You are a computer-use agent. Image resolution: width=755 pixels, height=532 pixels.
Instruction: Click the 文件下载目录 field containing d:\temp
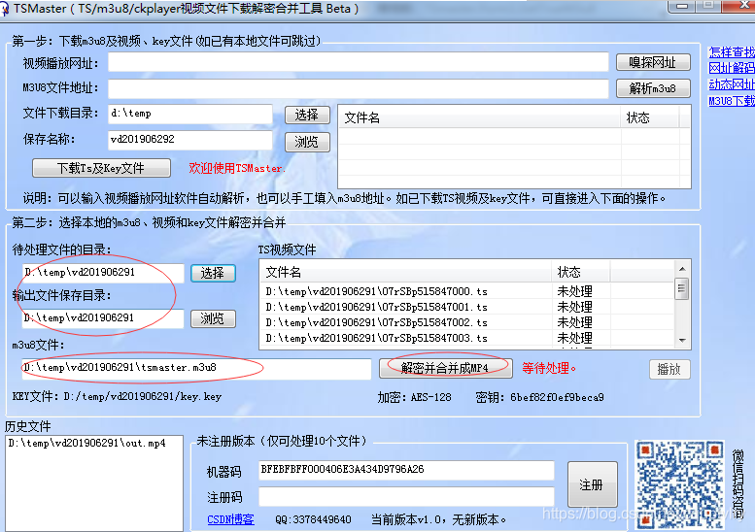190,114
